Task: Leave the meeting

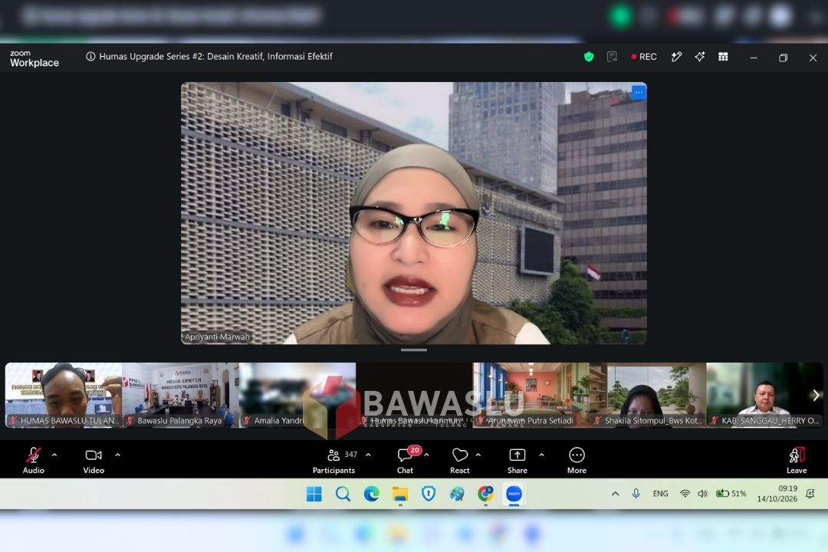Action: tap(797, 461)
